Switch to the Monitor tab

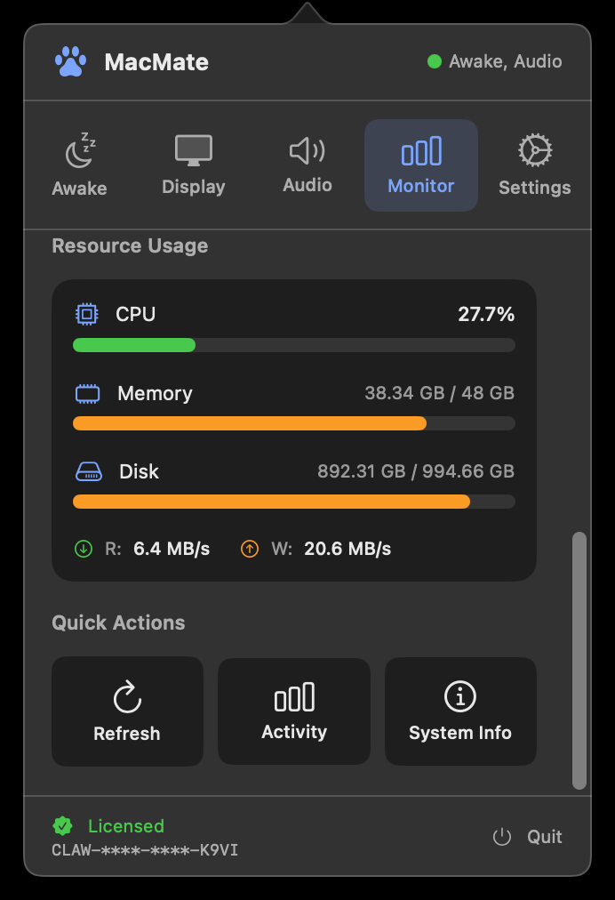(x=420, y=165)
